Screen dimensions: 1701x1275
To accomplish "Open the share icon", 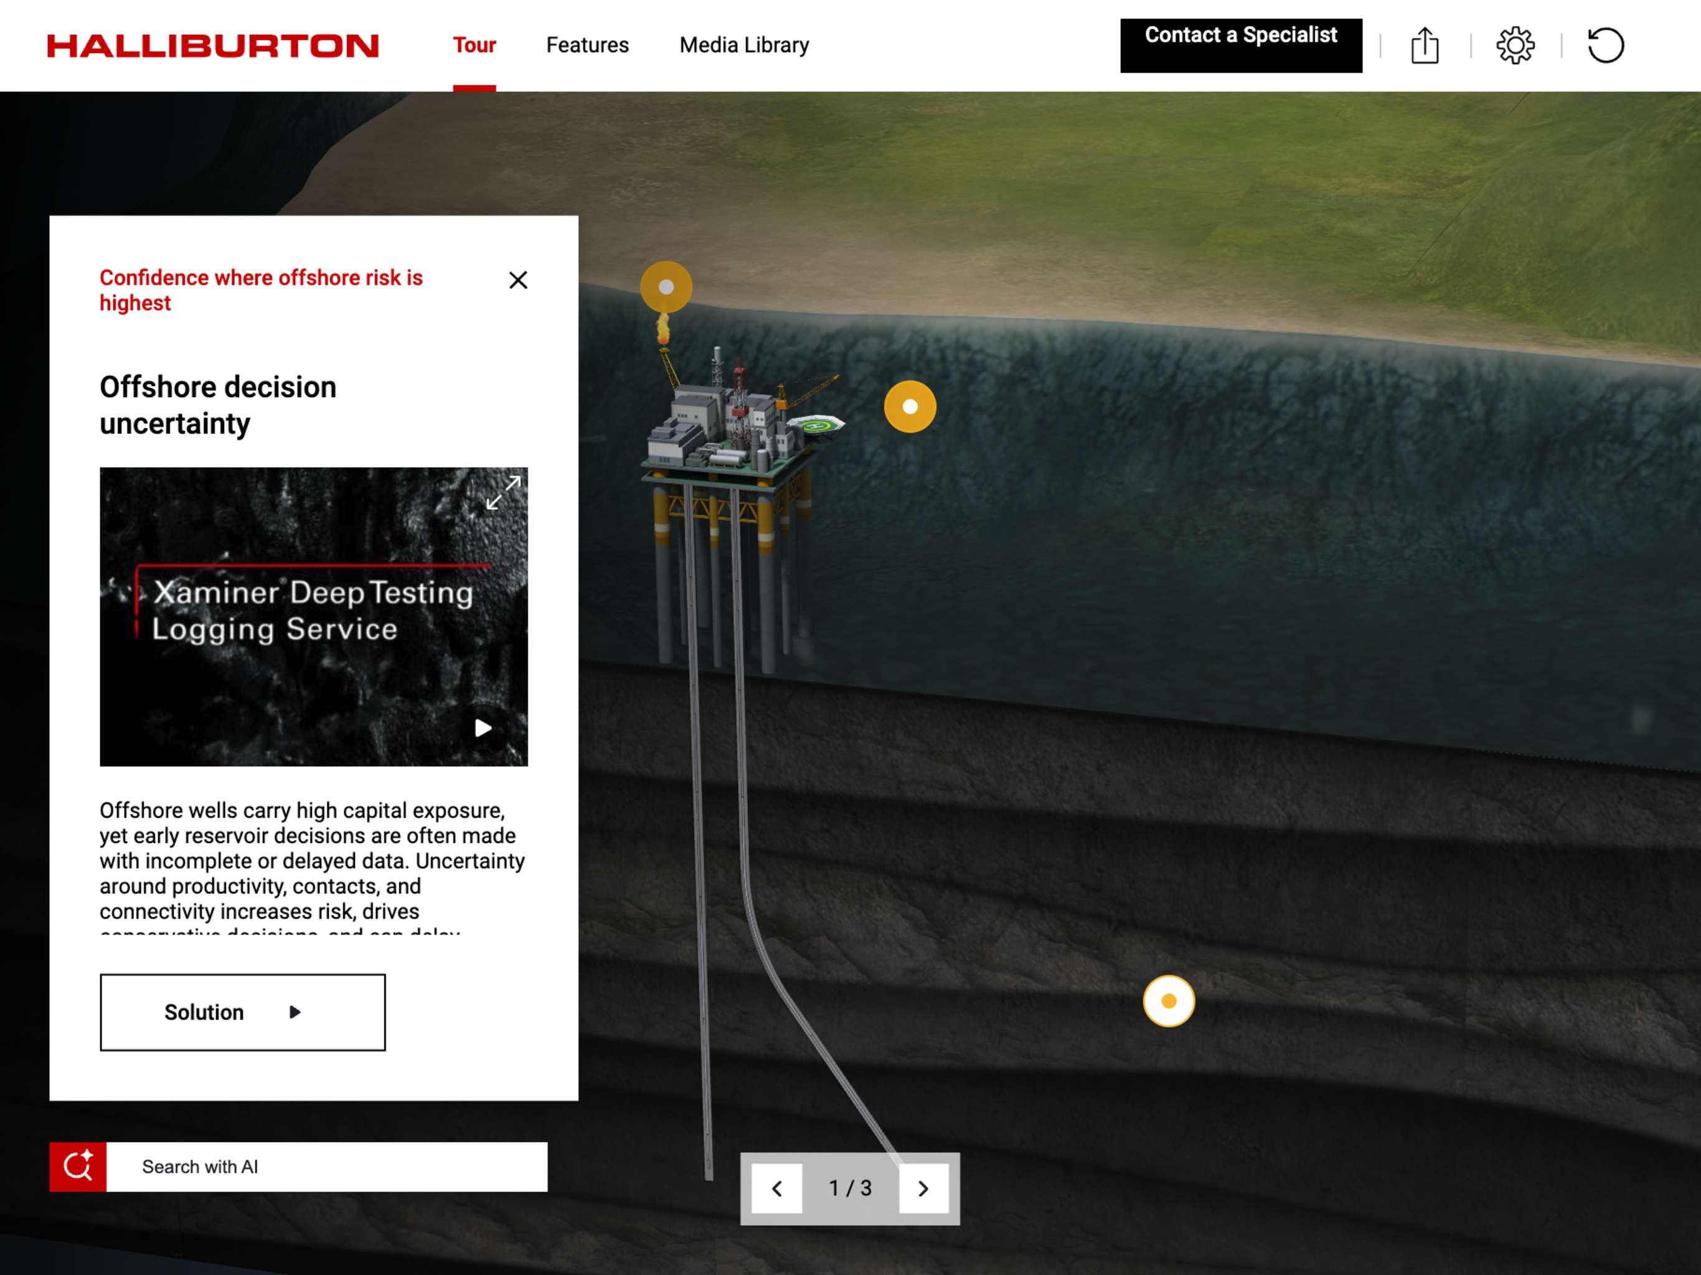I will [x=1425, y=45].
